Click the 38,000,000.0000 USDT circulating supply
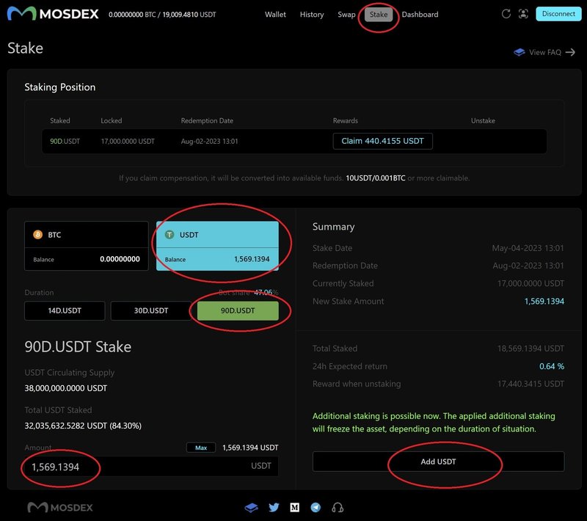This screenshot has height=521, width=587. pyautogui.click(x=66, y=388)
